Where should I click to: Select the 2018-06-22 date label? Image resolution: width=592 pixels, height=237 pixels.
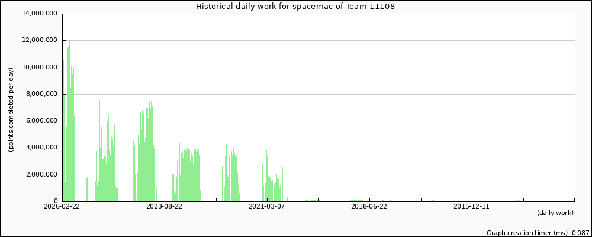(369, 207)
